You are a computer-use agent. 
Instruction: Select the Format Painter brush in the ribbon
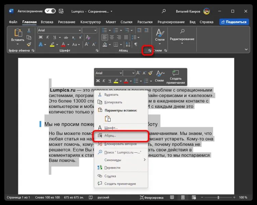tap(29, 44)
